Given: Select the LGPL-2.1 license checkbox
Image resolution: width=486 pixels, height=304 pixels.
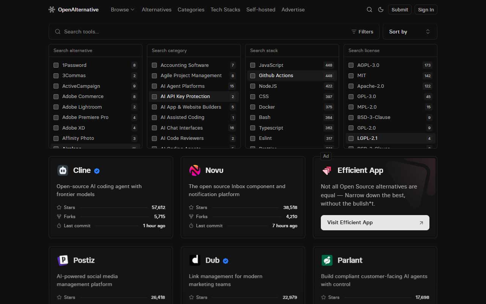Looking at the screenshot, I should [351, 138].
